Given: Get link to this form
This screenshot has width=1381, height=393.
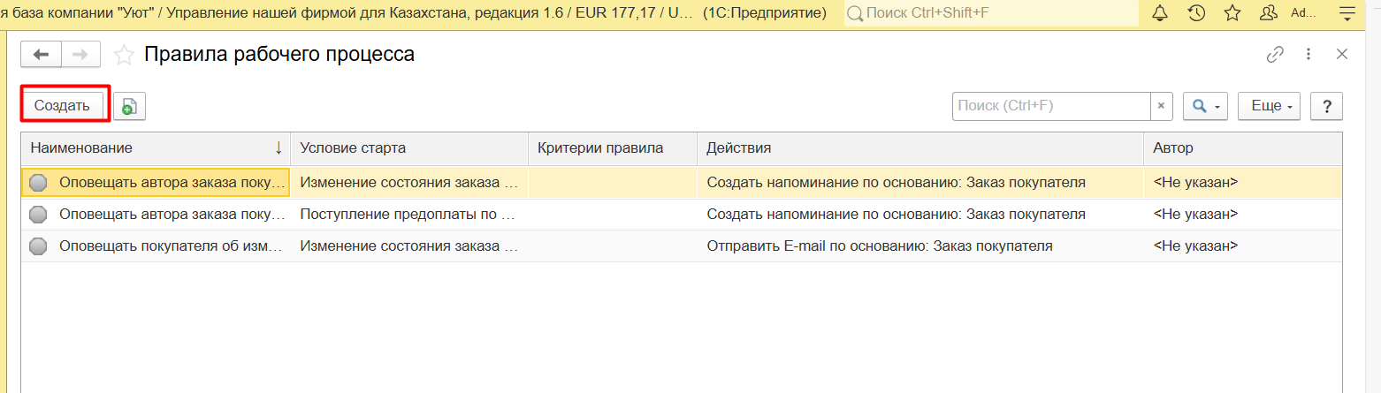Looking at the screenshot, I should [1275, 55].
